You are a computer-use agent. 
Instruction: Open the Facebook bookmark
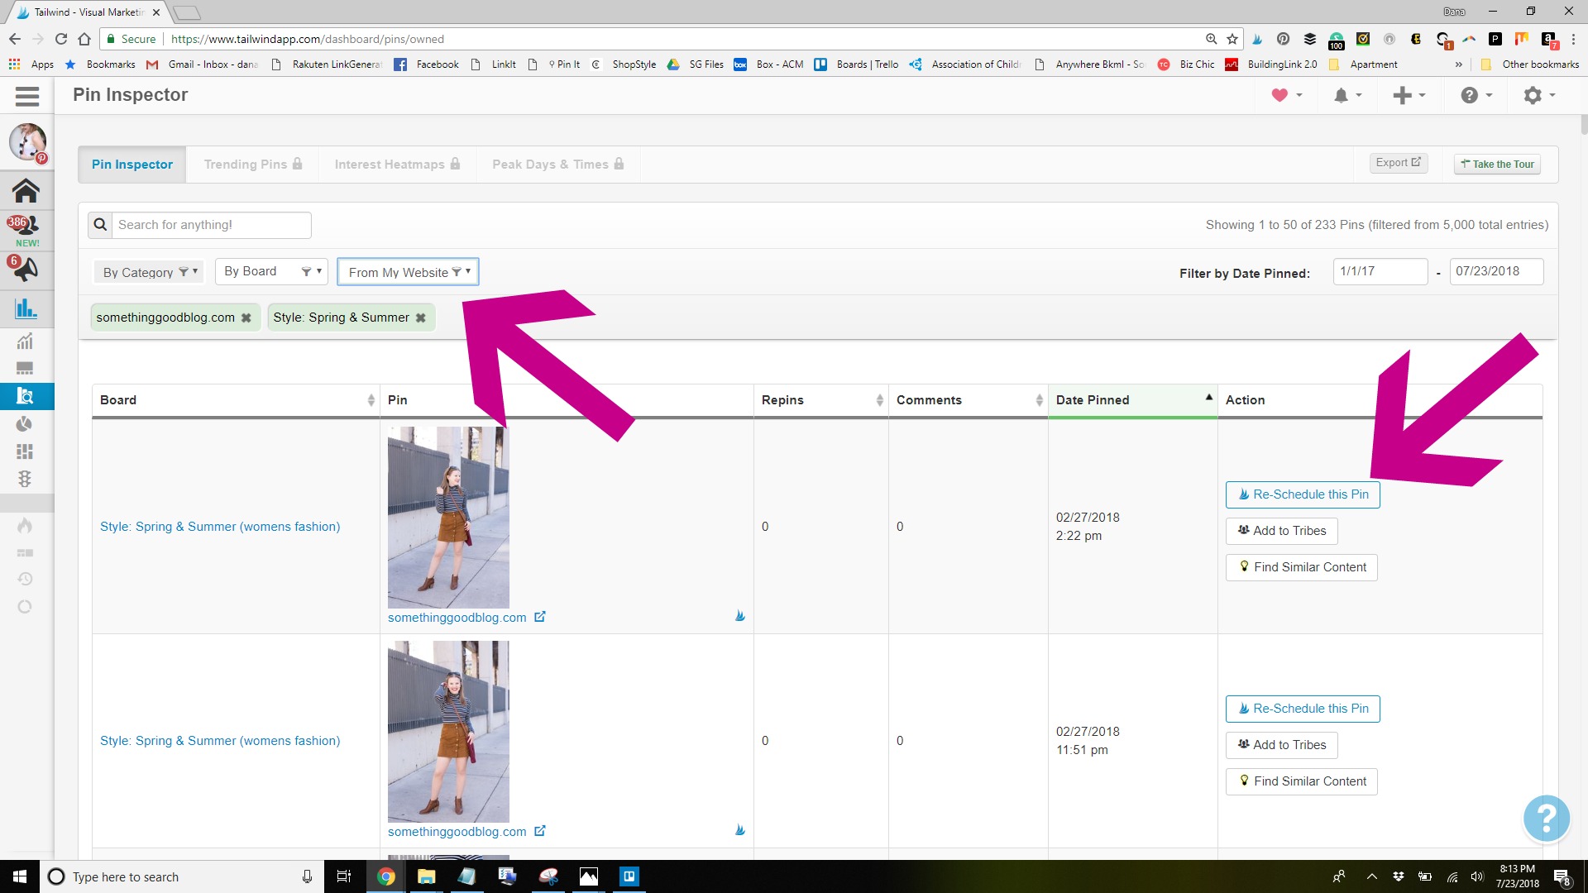pos(427,64)
